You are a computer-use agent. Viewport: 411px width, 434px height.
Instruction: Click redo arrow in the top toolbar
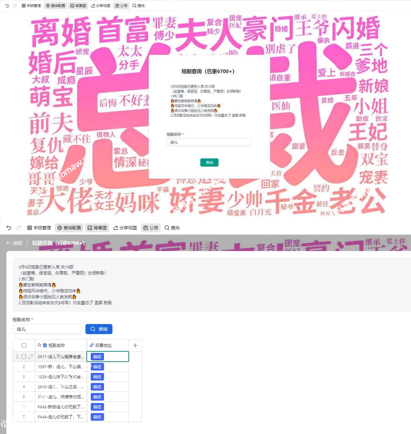point(15,5)
